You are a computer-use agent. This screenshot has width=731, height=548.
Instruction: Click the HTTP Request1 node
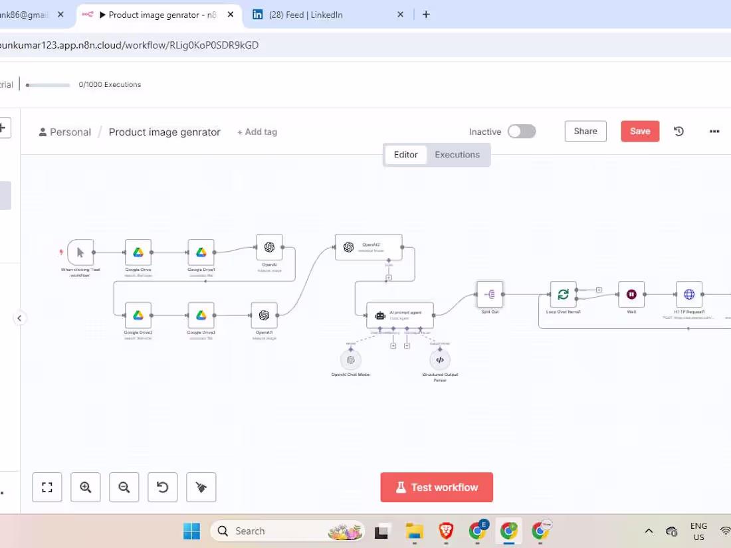pyautogui.click(x=689, y=294)
